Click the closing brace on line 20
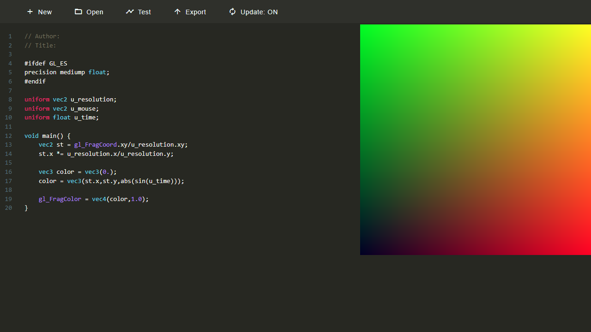 click(x=26, y=208)
